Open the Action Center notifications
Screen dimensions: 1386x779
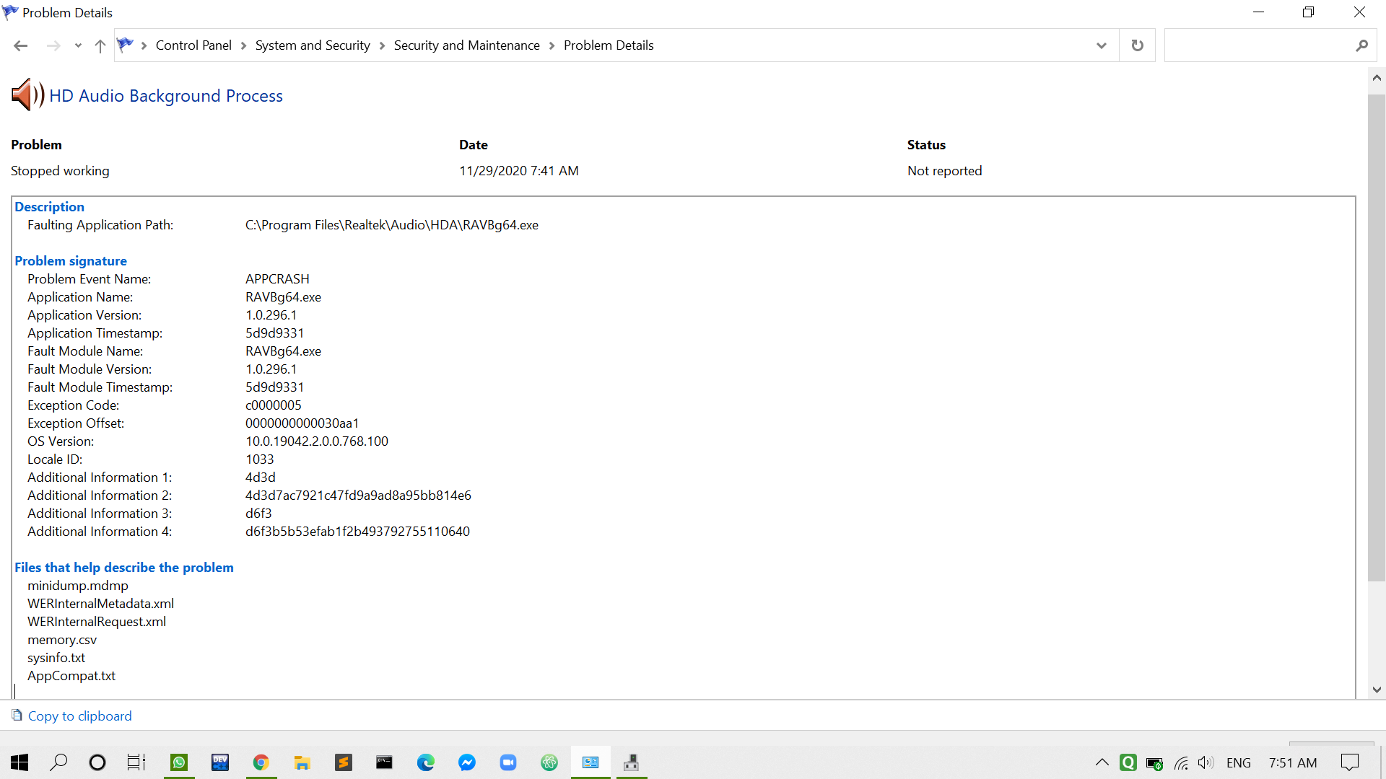1349,762
